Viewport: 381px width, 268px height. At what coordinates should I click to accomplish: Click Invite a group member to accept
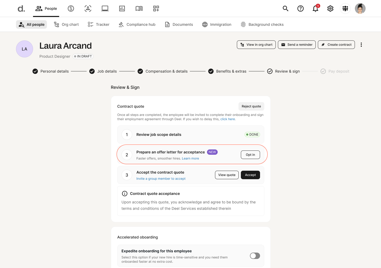(161, 178)
